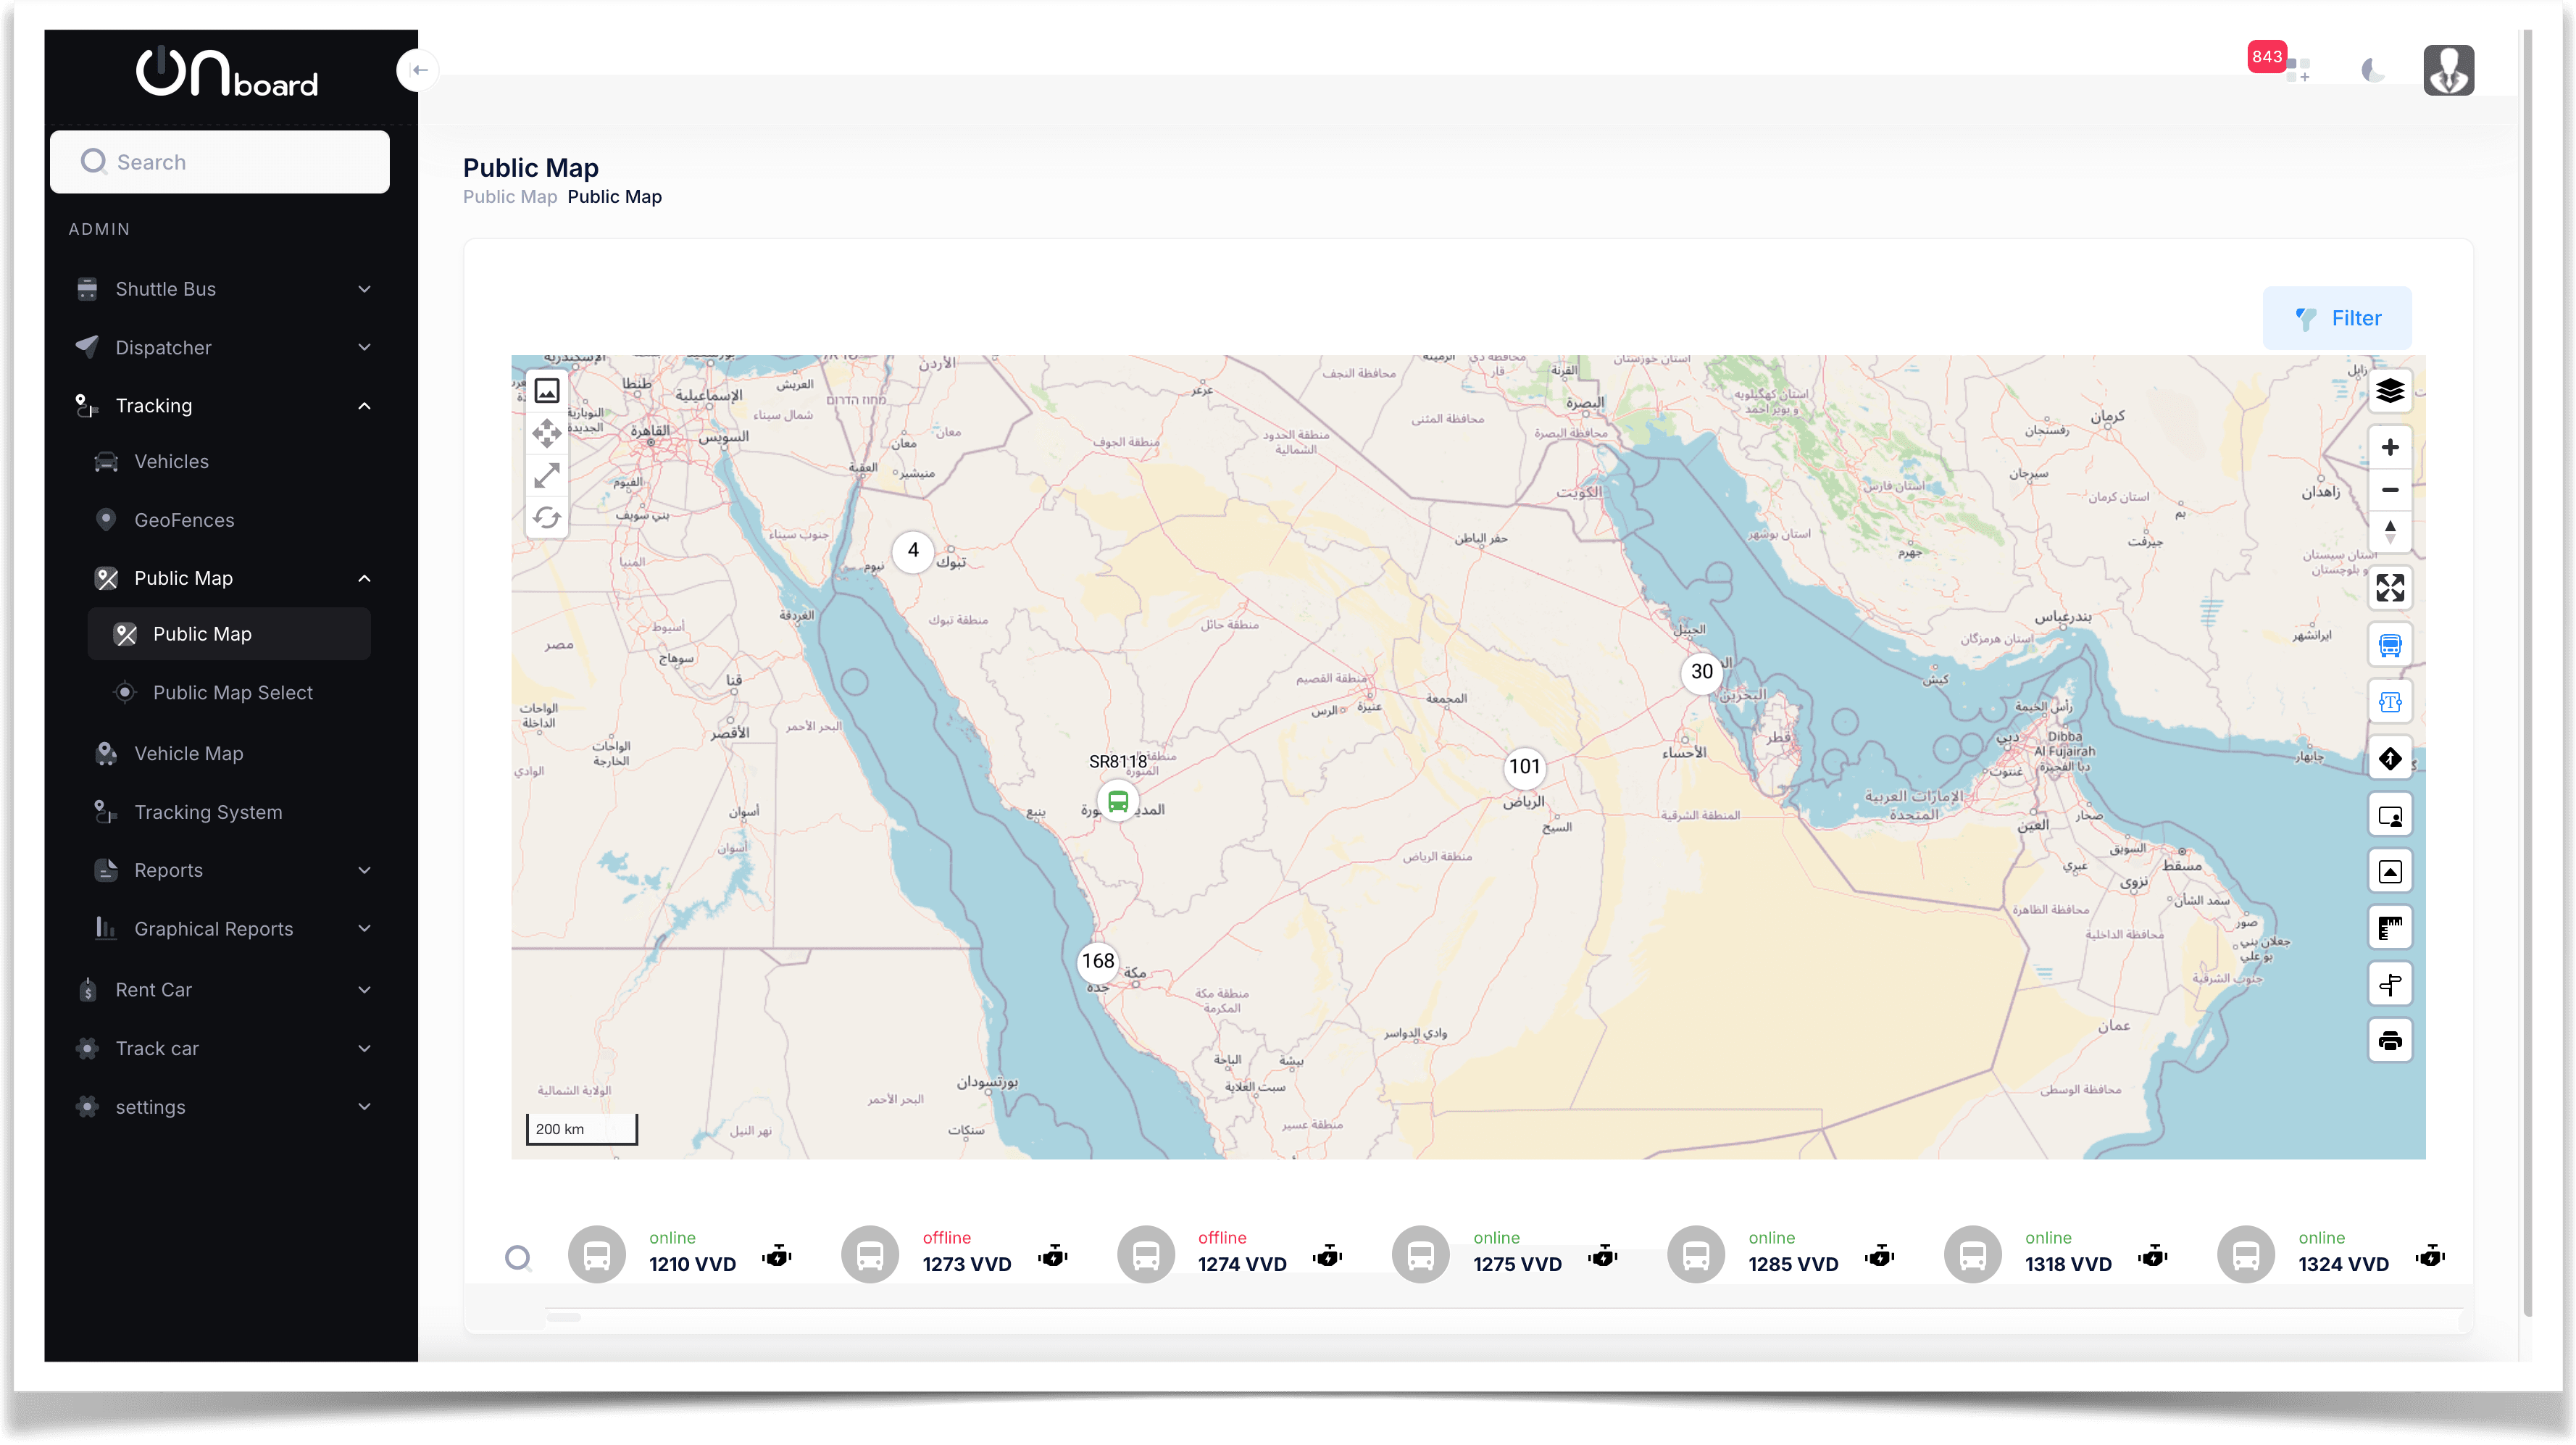Toggle bus label display on map
Viewport: 2576px width, 1445px height.
pos(2391,701)
